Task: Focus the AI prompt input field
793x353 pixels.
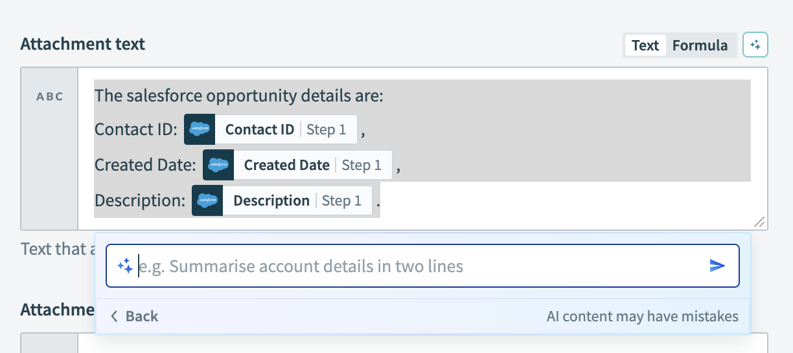Action: [421, 266]
